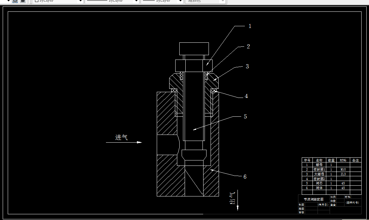Click the quantity cell in 螺母 row
This screenshot has height=220, width=369.
(x=331, y=165)
